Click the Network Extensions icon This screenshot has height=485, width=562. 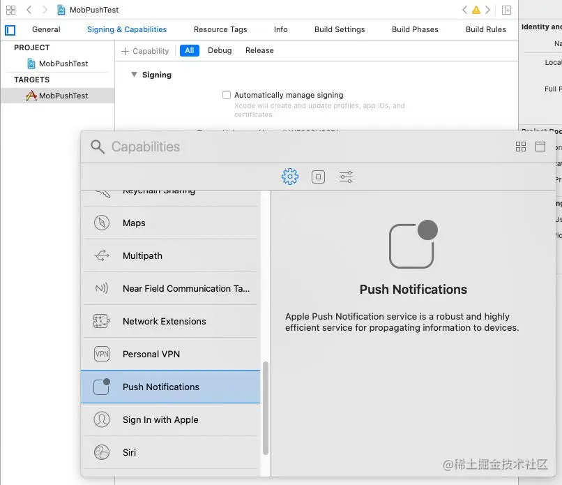click(102, 321)
